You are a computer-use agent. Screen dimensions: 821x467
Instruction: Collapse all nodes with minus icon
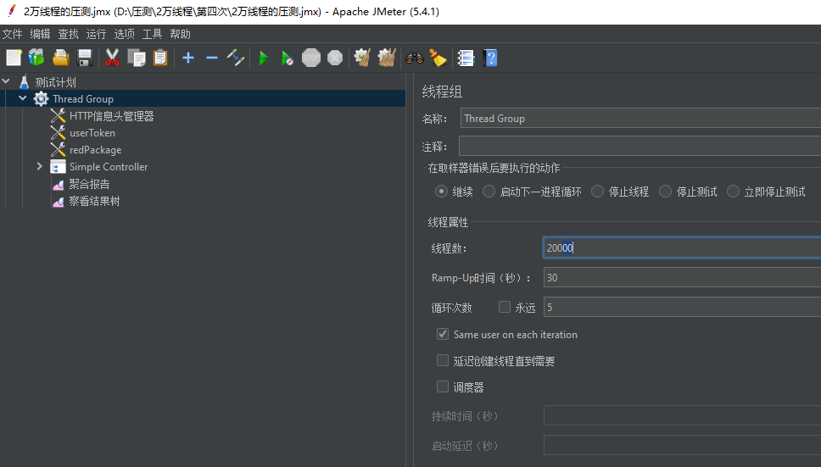coord(212,58)
